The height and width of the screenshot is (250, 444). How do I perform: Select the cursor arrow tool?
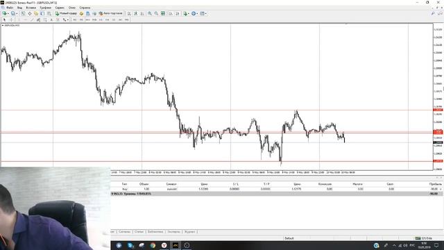coord(4,20)
